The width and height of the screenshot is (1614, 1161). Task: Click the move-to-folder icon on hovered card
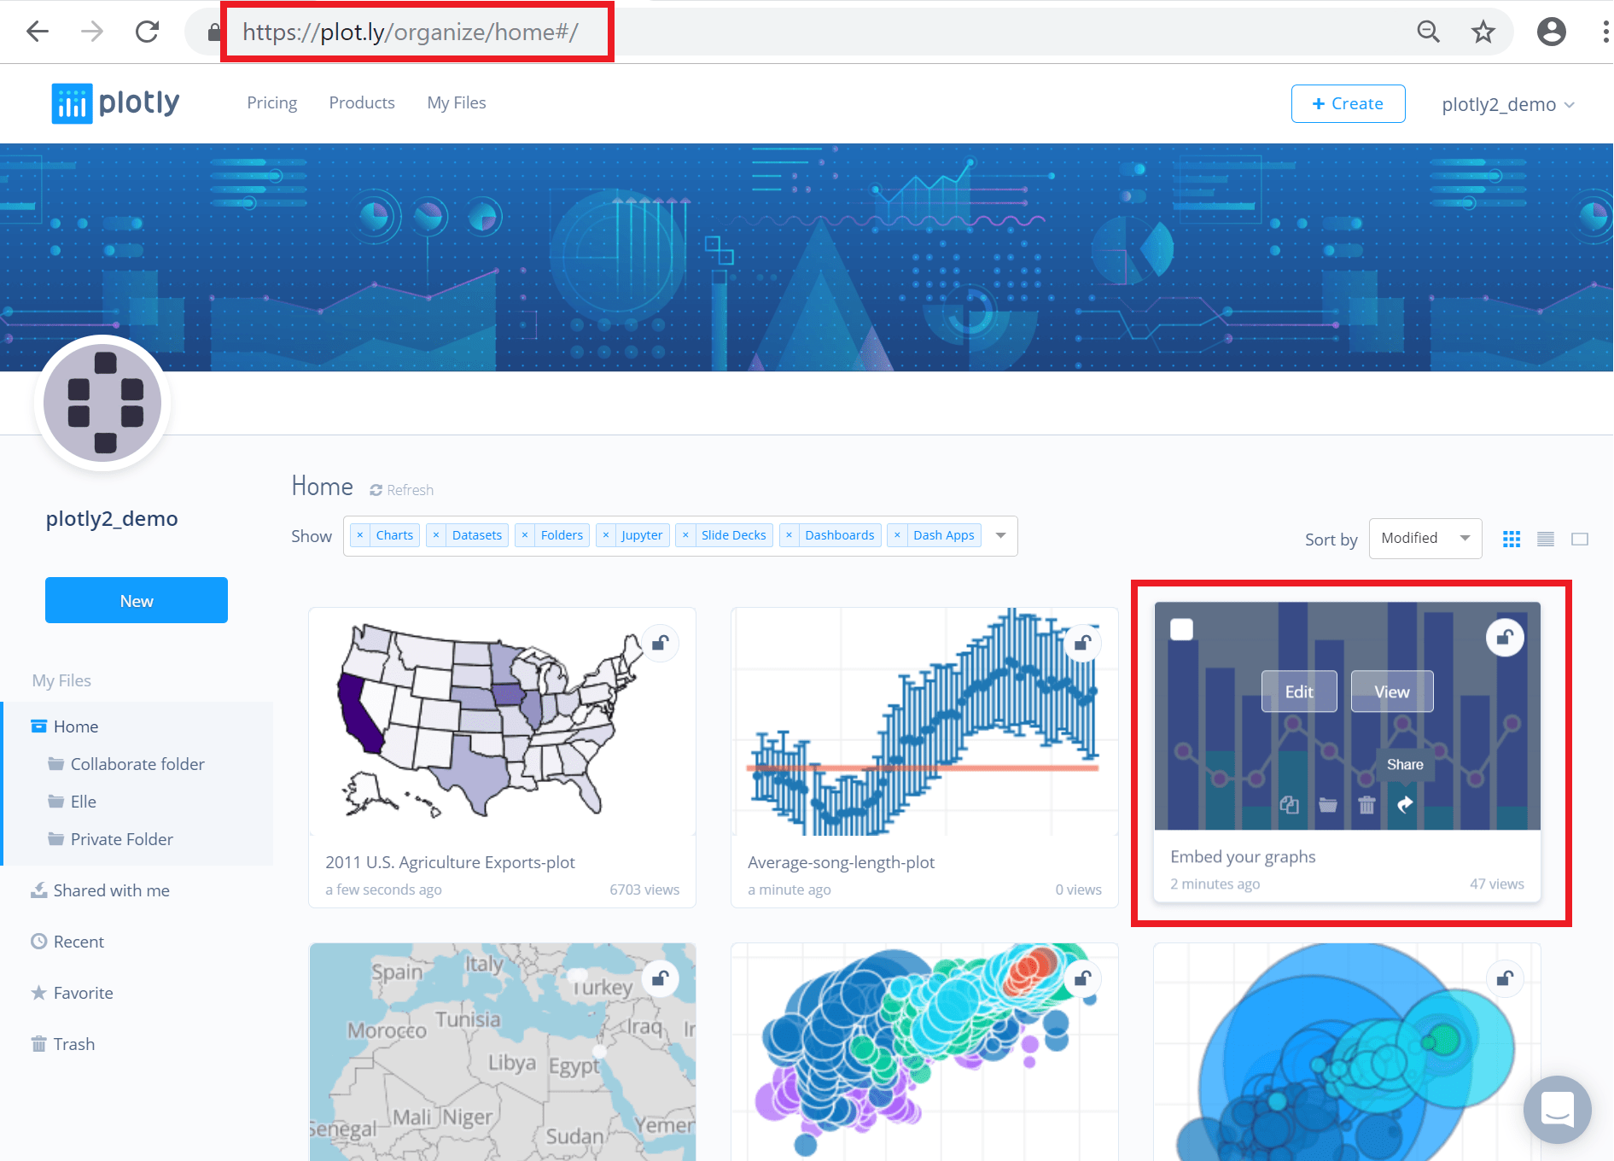point(1328,804)
